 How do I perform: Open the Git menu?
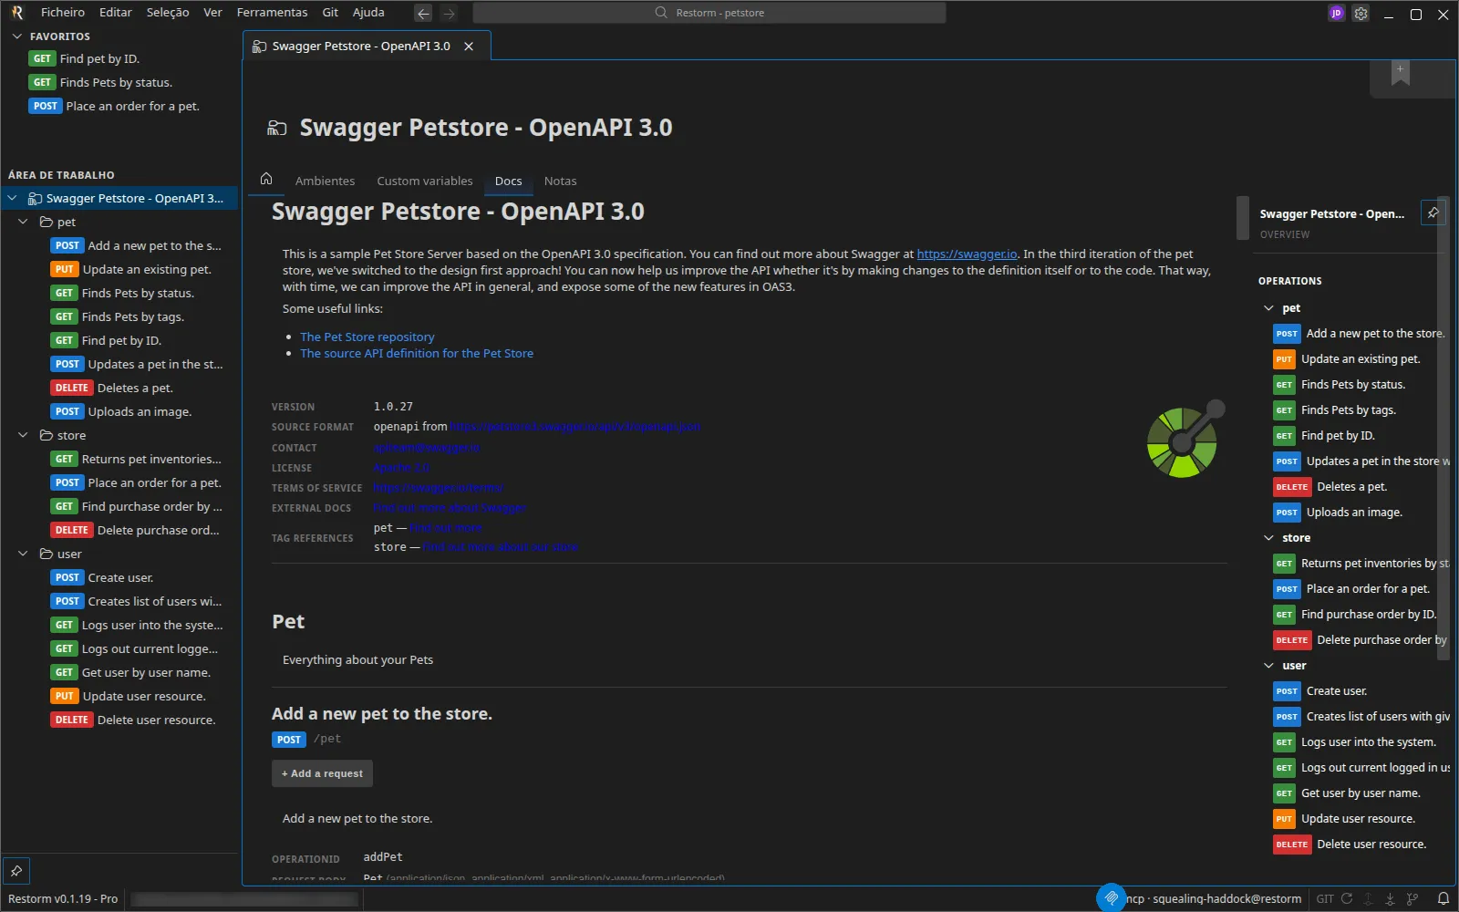330,13
